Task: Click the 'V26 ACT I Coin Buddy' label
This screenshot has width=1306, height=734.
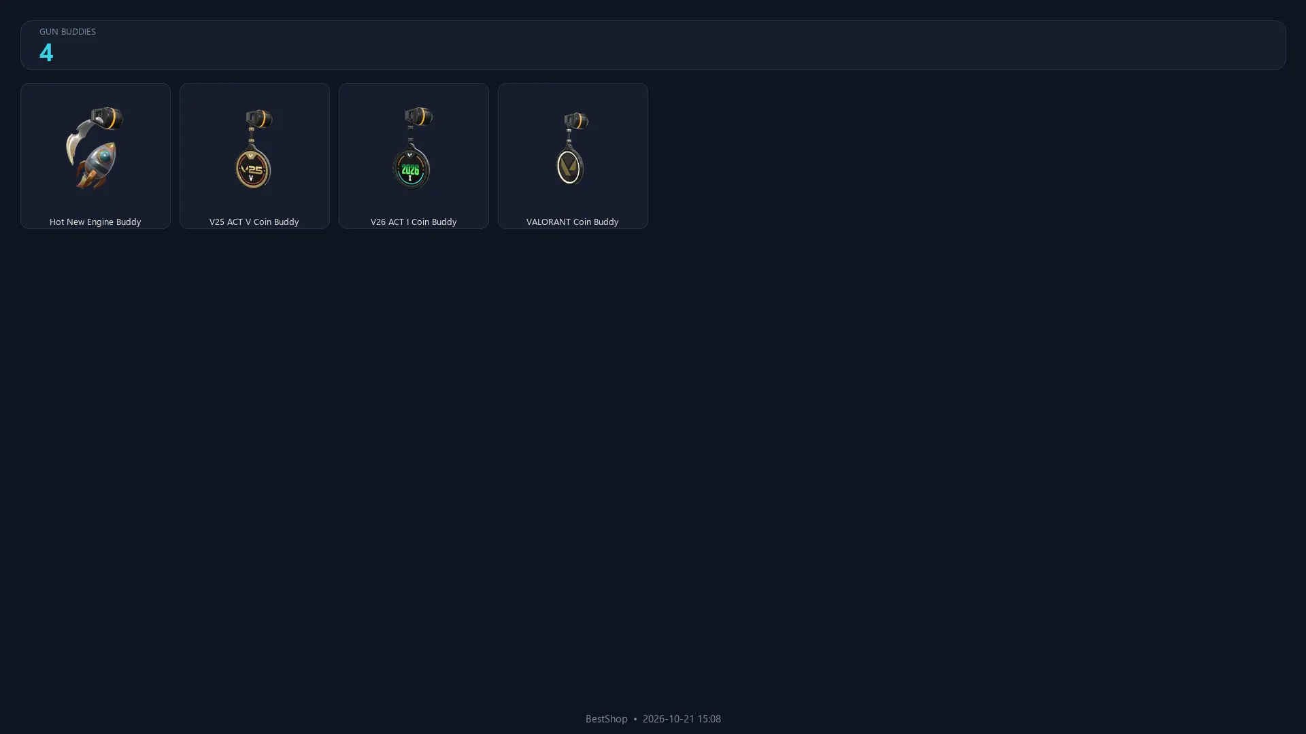Action: (413, 222)
